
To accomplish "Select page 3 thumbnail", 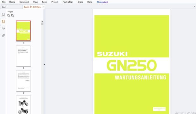I will click(23, 81).
